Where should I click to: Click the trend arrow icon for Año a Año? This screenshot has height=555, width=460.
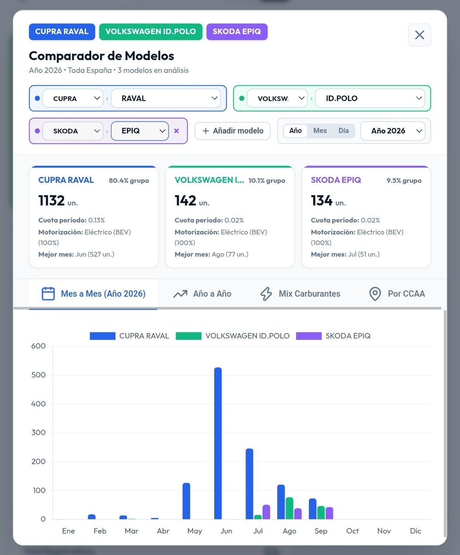tap(180, 294)
